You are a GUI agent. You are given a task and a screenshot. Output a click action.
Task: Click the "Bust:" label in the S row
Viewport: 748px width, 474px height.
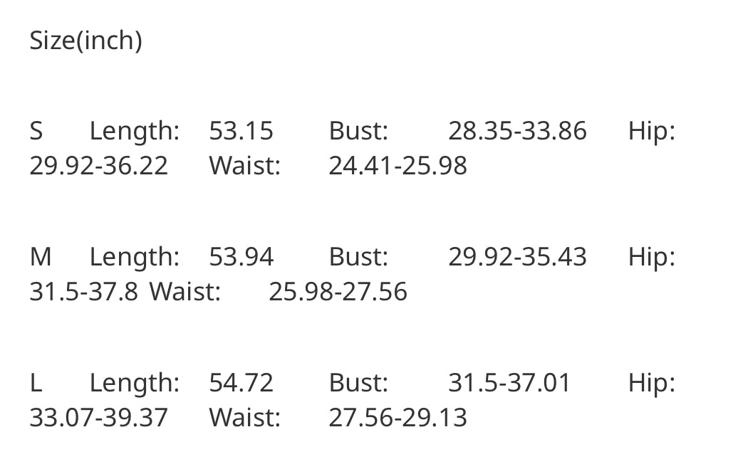click(358, 131)
